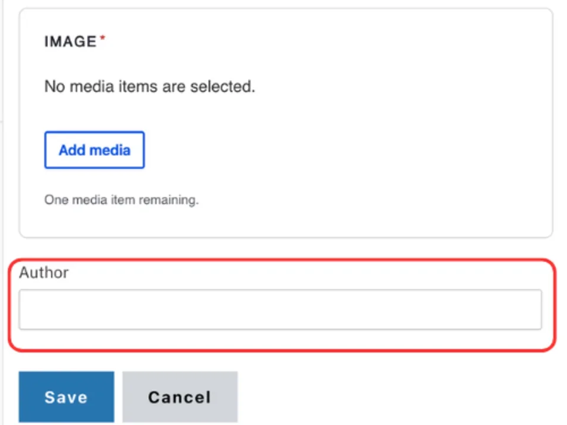This screenshot has height=425, width=567.
Task: Select the word "Author" above the input
Action: pyautogui.click(x=44, y=273)
